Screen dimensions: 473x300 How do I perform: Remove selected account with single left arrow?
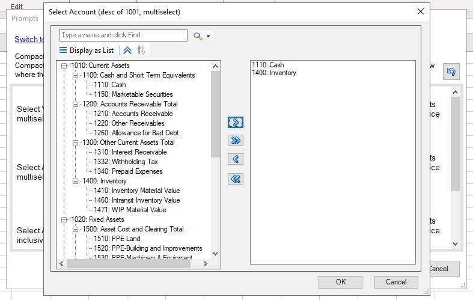[x=235, y=159]
